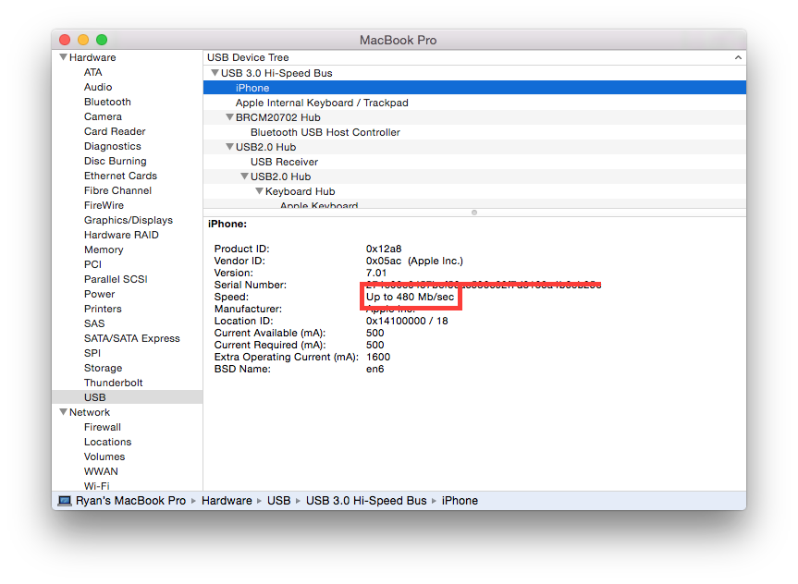Viewport: 798px width, 584px height.
Task: Select Apple Internal Keyboard / Trackpad row
Action: 474,103
